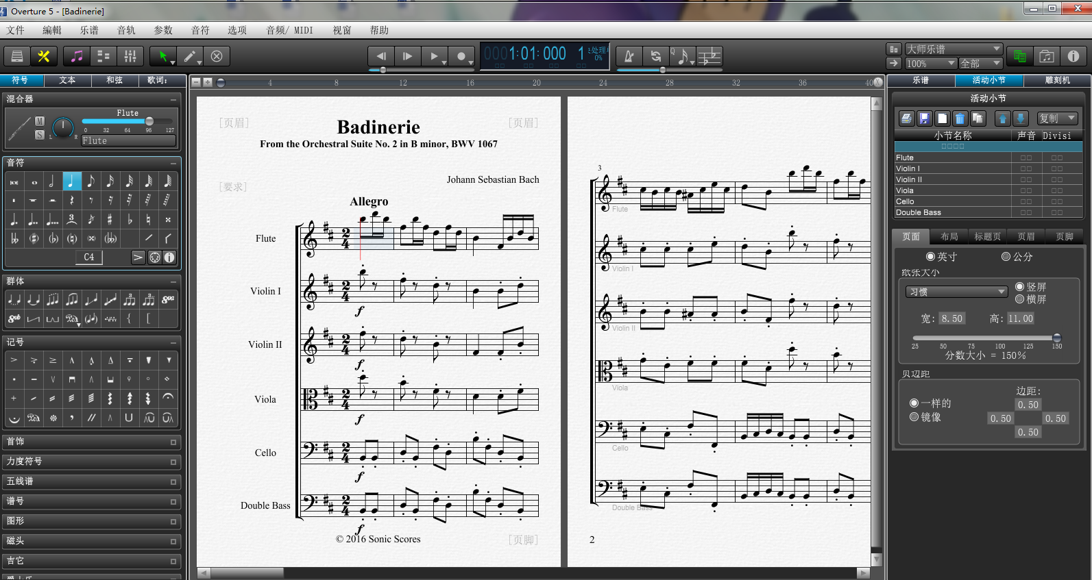Open the 音频/ MIDI menu
The height and width of the screenshot is (580, 1092).
[289, 30]
